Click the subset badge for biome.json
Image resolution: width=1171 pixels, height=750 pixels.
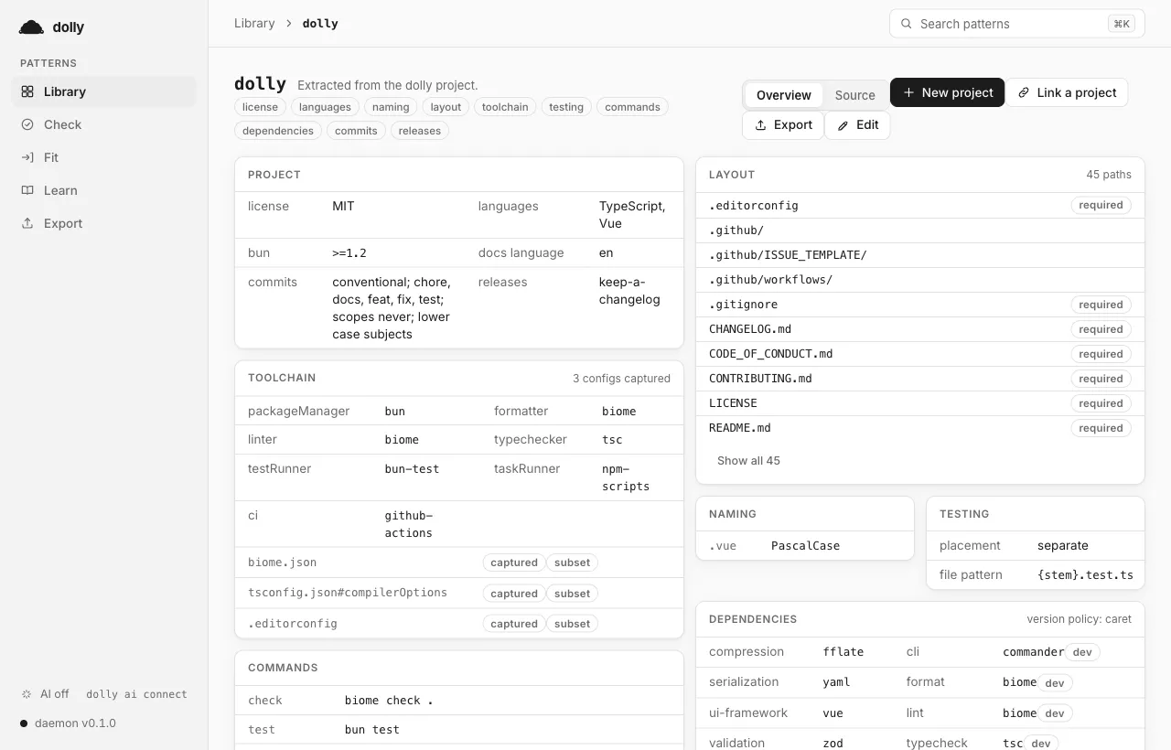[x=573, y=562]
